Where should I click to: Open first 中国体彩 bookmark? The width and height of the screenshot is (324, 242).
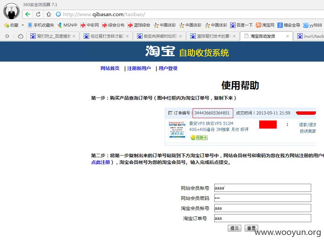tap(164, 25)
